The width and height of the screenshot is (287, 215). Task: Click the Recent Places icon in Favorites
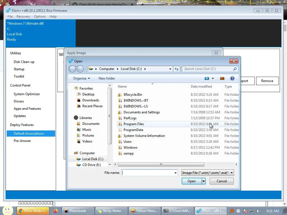pos(79,106)
